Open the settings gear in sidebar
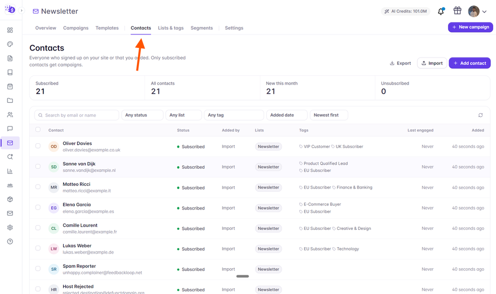 pos(10,227)
